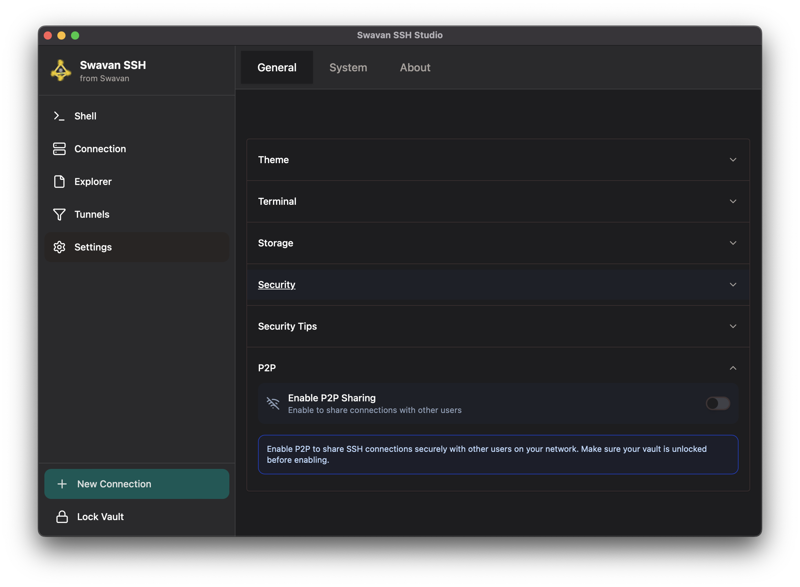Select the Tunnels funnel icon
Image resolution: width=800 pixels, height=587 pixels.
click(x=59, y=214)
